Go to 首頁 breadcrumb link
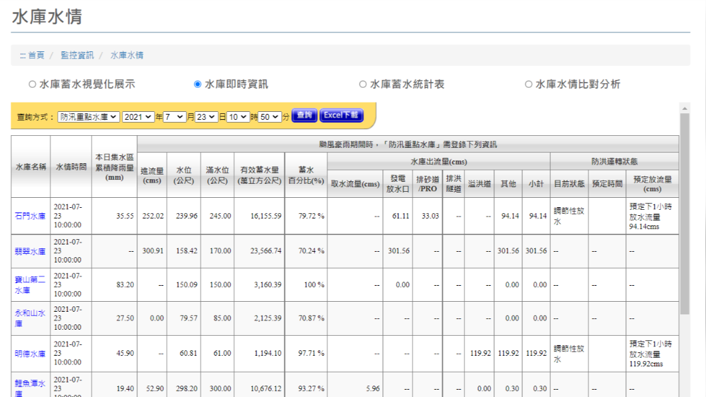 (x=36, y=55)
